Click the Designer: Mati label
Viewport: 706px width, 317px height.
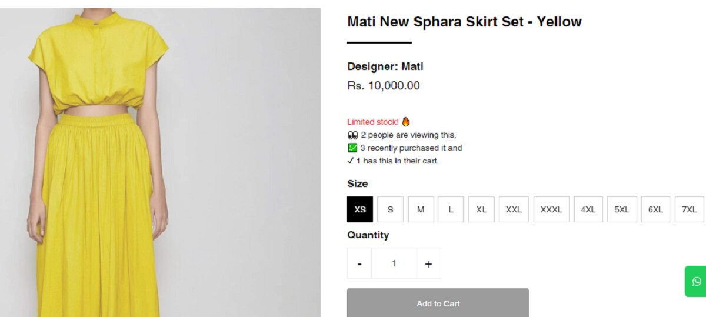coord(385,66)
